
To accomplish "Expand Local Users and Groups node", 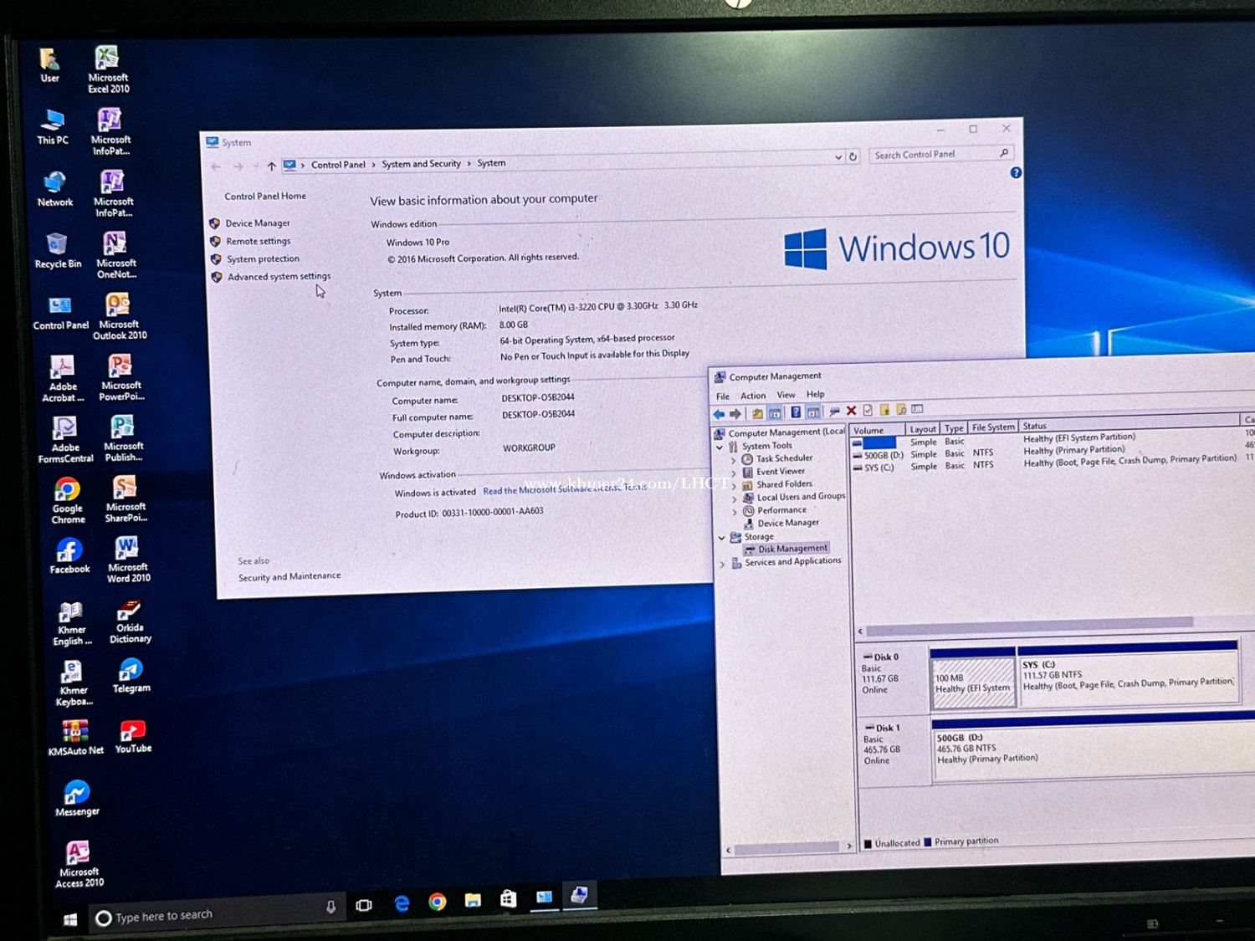I will point(735,499).
